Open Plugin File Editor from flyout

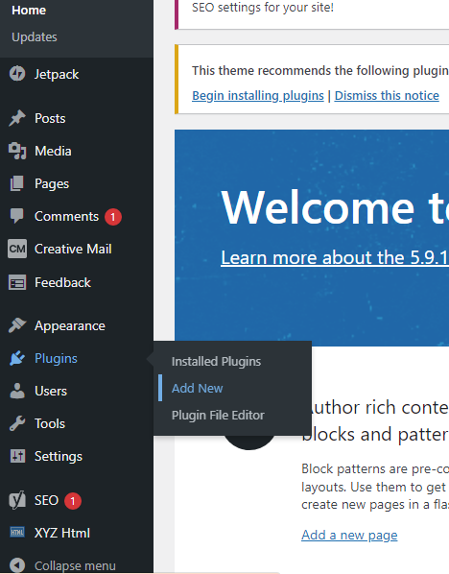coord(218,415)
